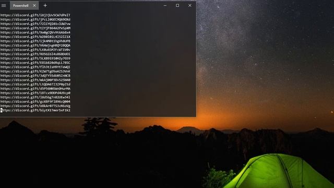Image resolution: width=334 pixels, height=188 pixels.
Task: Click the discord.gift link starting with E81b
Action: [x=35, y=63]
